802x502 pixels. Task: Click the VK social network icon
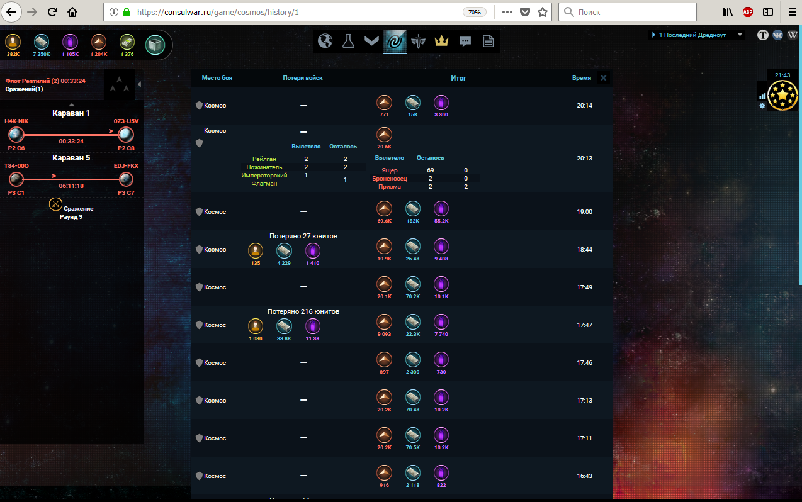tap(777, 35)
